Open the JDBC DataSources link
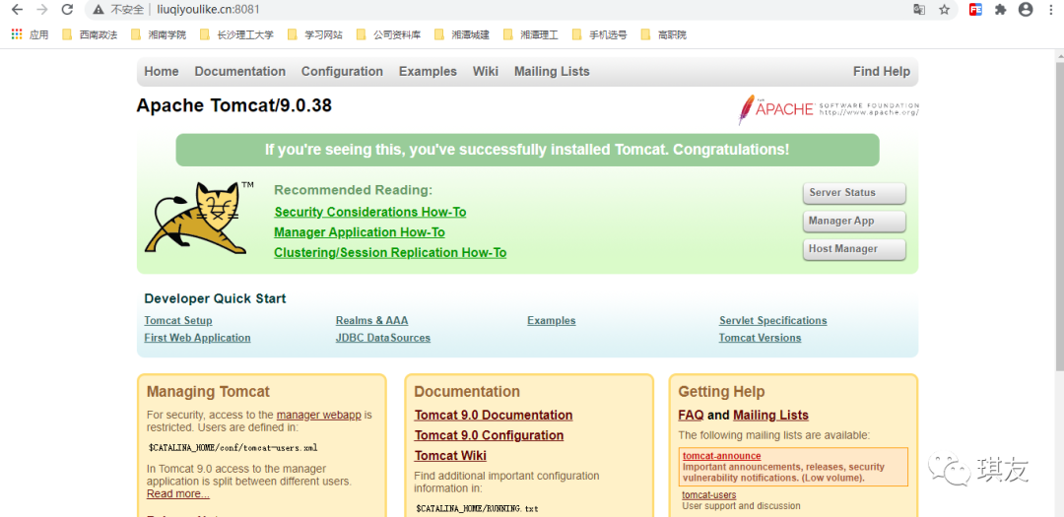The height and width of the screenshot is (517, 1064). (382, 338)
